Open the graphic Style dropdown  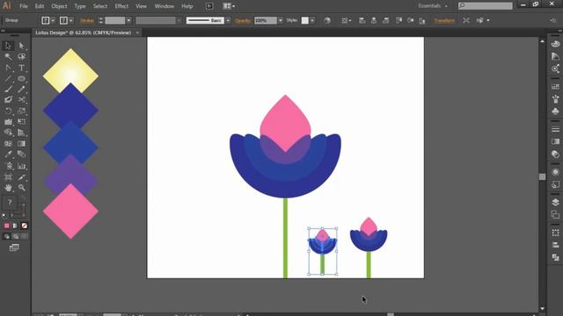click(312, 21)
